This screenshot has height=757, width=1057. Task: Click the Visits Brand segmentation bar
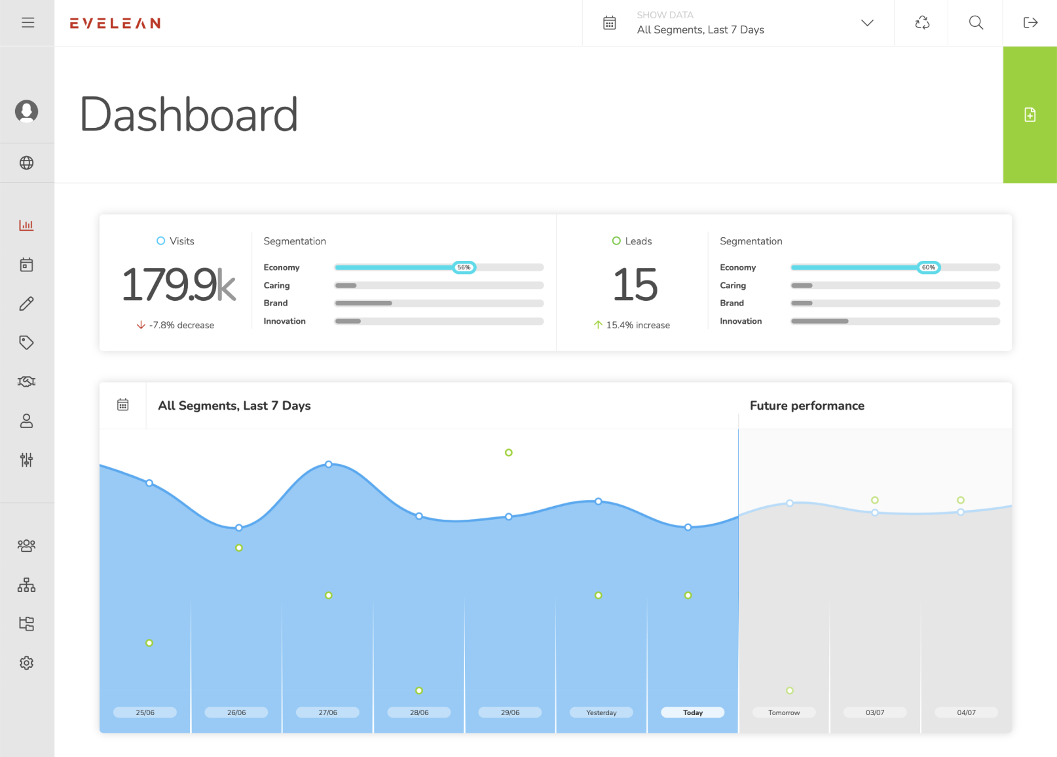click(439, 303)
